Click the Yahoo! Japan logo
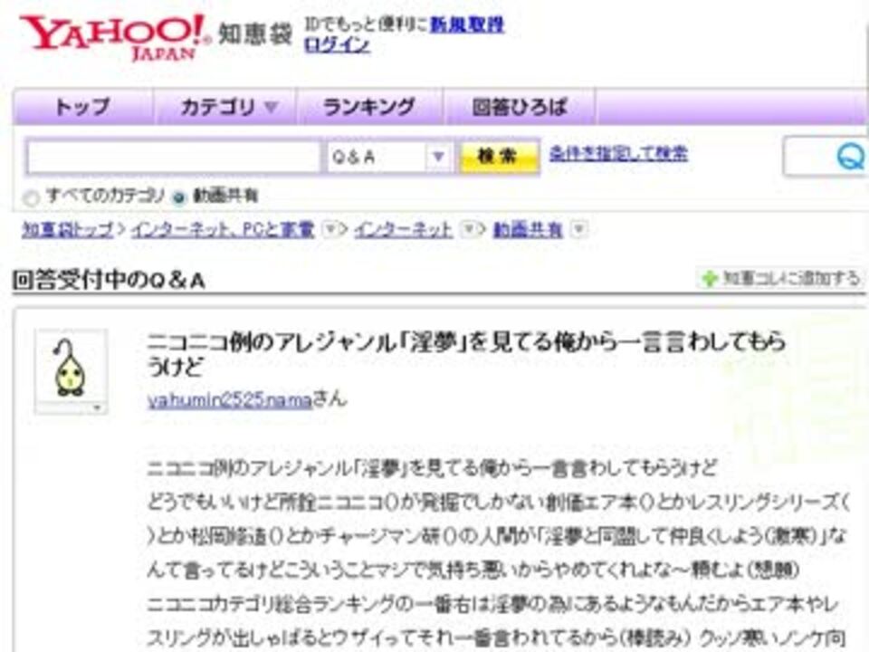 pyautogui.click(x=115, y=38)
